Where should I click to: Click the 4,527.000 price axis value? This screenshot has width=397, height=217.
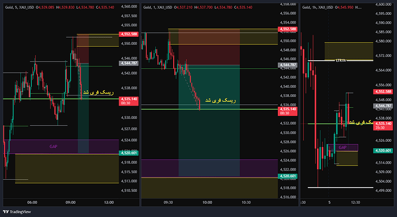pyautogui.click(x=129, y=129)
